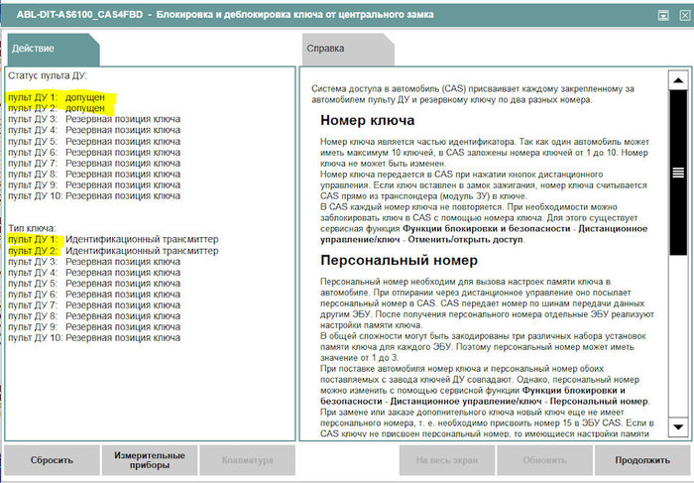The image size is (694, 483).
Task: Select status row 'пульт ДУ 10: Резервная позиция ключа'
Action: [x=94, y=195]
